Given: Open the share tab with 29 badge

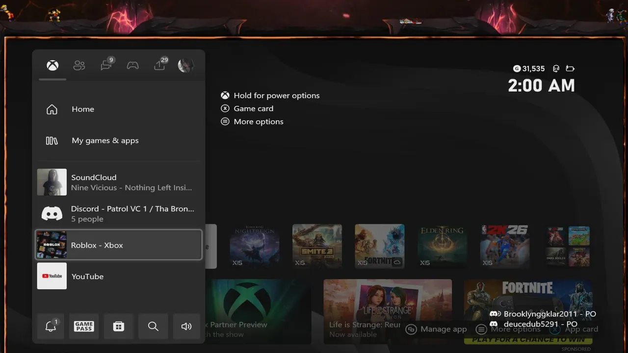Looking at the screenshot, I should [x=160, y=65].
